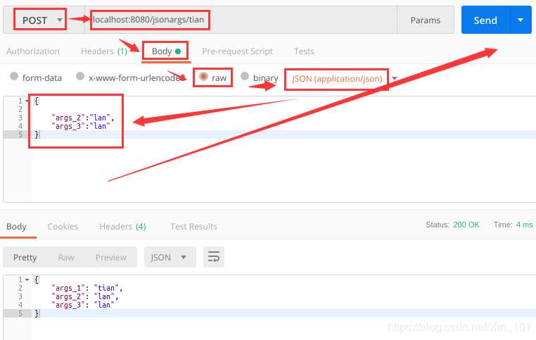
Task: Select the Preview response view
Action: pos(110,257)
